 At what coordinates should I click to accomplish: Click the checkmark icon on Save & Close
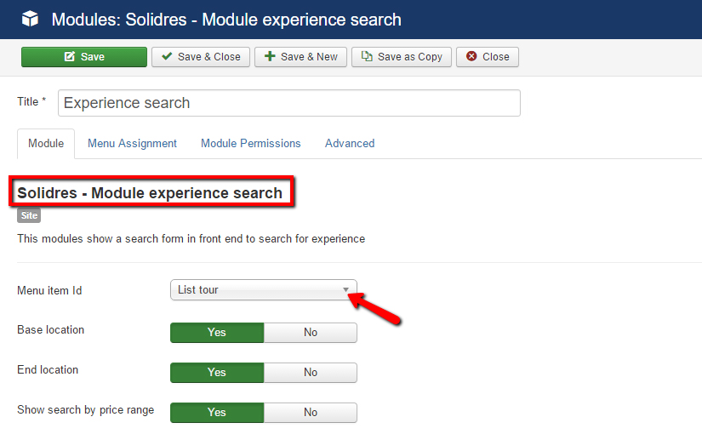(x=167, y=56)
